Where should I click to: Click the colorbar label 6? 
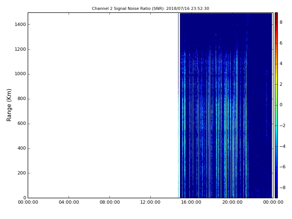pyautogui.click(x=281, y=43)
